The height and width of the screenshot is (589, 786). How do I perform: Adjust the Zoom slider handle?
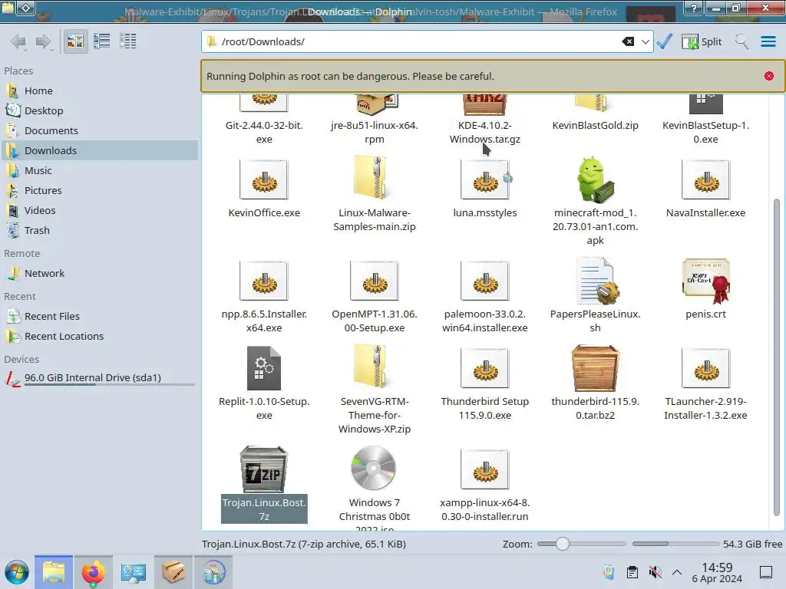pyautogui.click(x=563, y=544)
